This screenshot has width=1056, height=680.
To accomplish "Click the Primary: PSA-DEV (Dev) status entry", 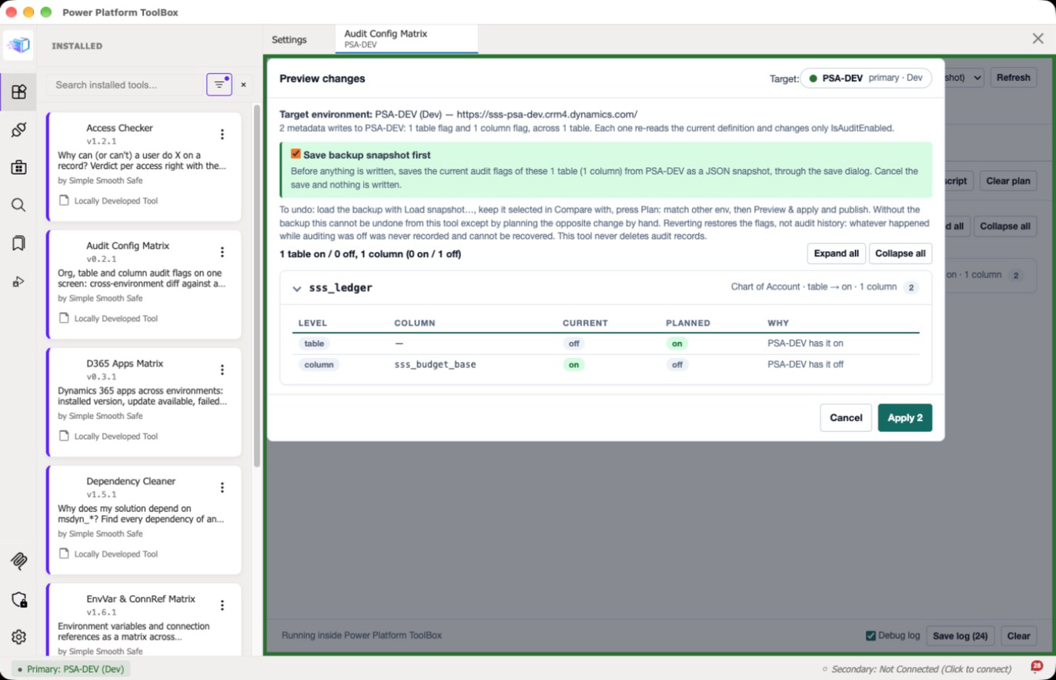I will [x=71, y=669].
